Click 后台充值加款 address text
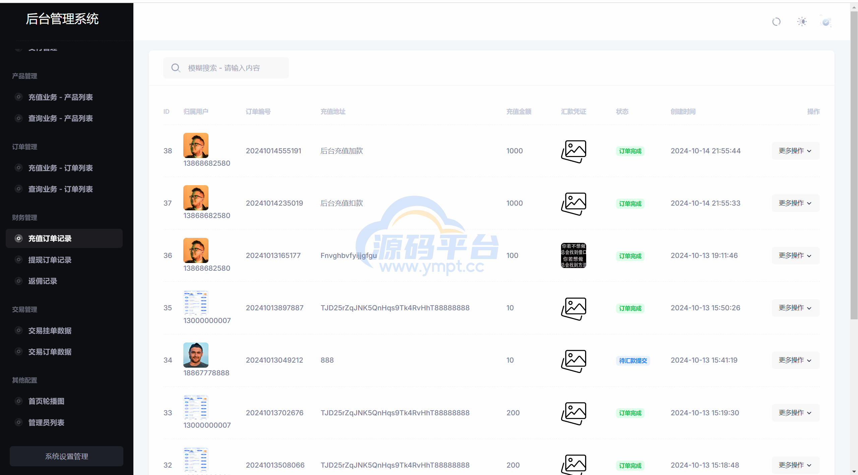858x475 pixels. coord(342,151)
